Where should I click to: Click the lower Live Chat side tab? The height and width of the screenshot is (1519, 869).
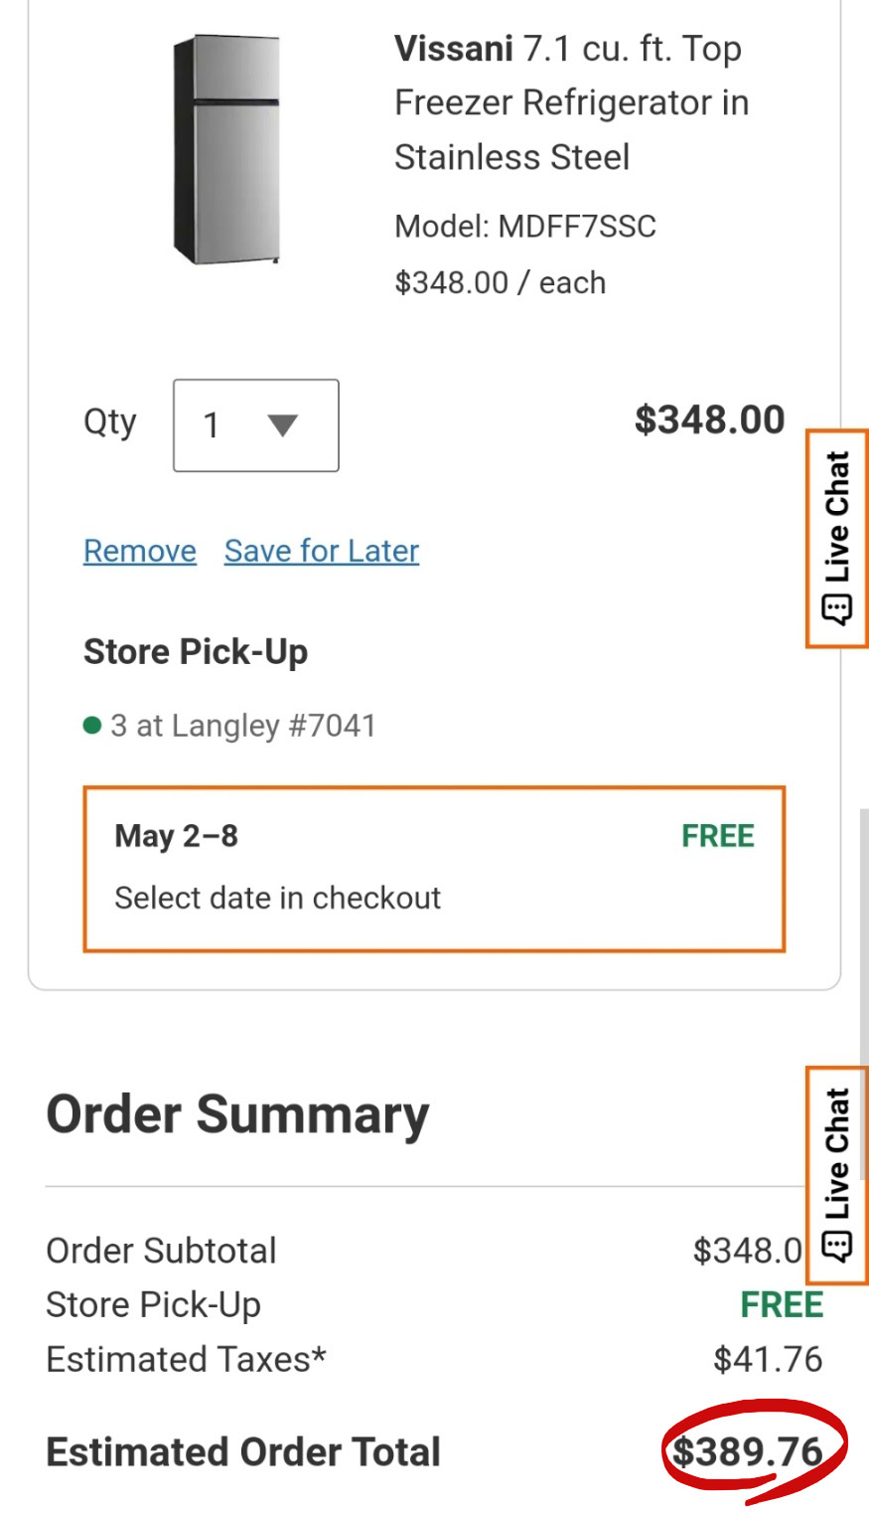coord(837,1175)
